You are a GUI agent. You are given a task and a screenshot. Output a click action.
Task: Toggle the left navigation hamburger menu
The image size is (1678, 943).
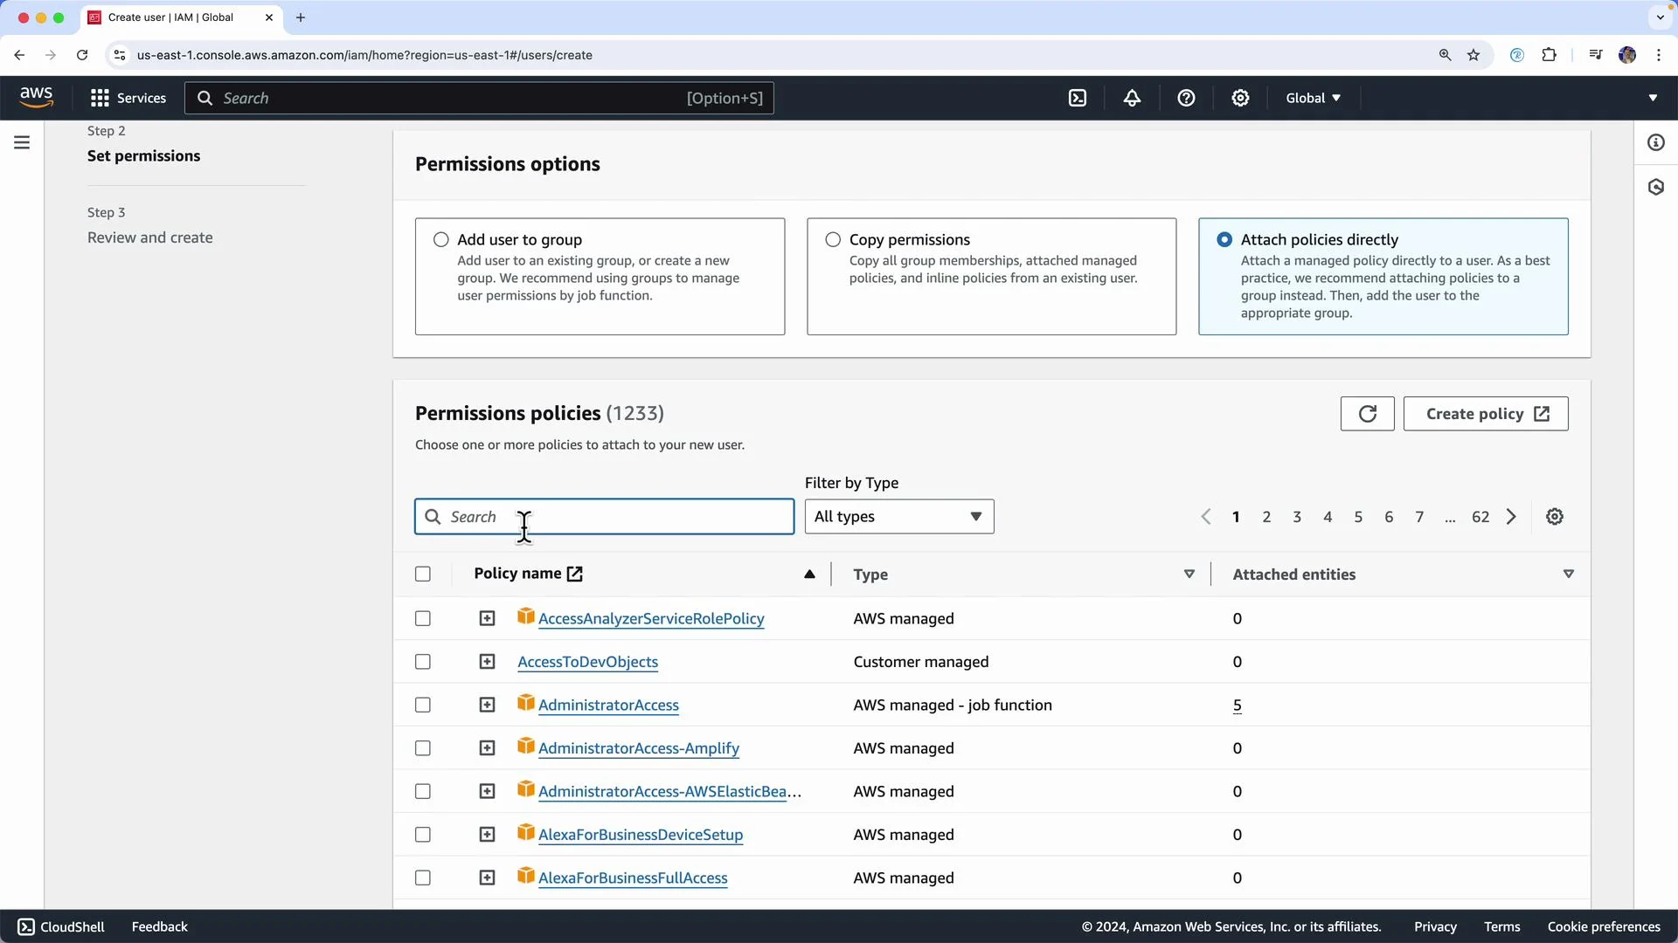tap(22, 142)
